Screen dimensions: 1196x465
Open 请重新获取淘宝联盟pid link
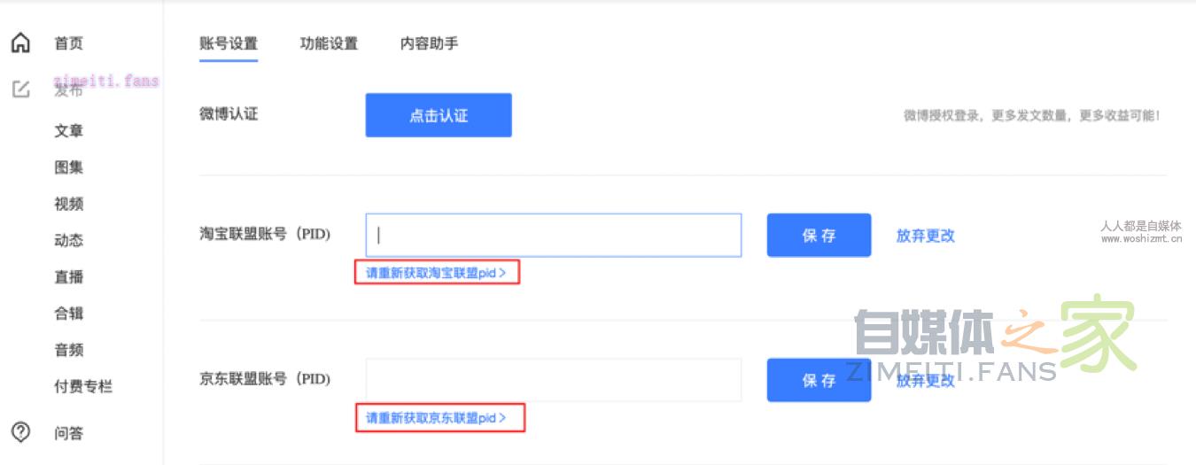pyautogui.click(x=436, y=273)
